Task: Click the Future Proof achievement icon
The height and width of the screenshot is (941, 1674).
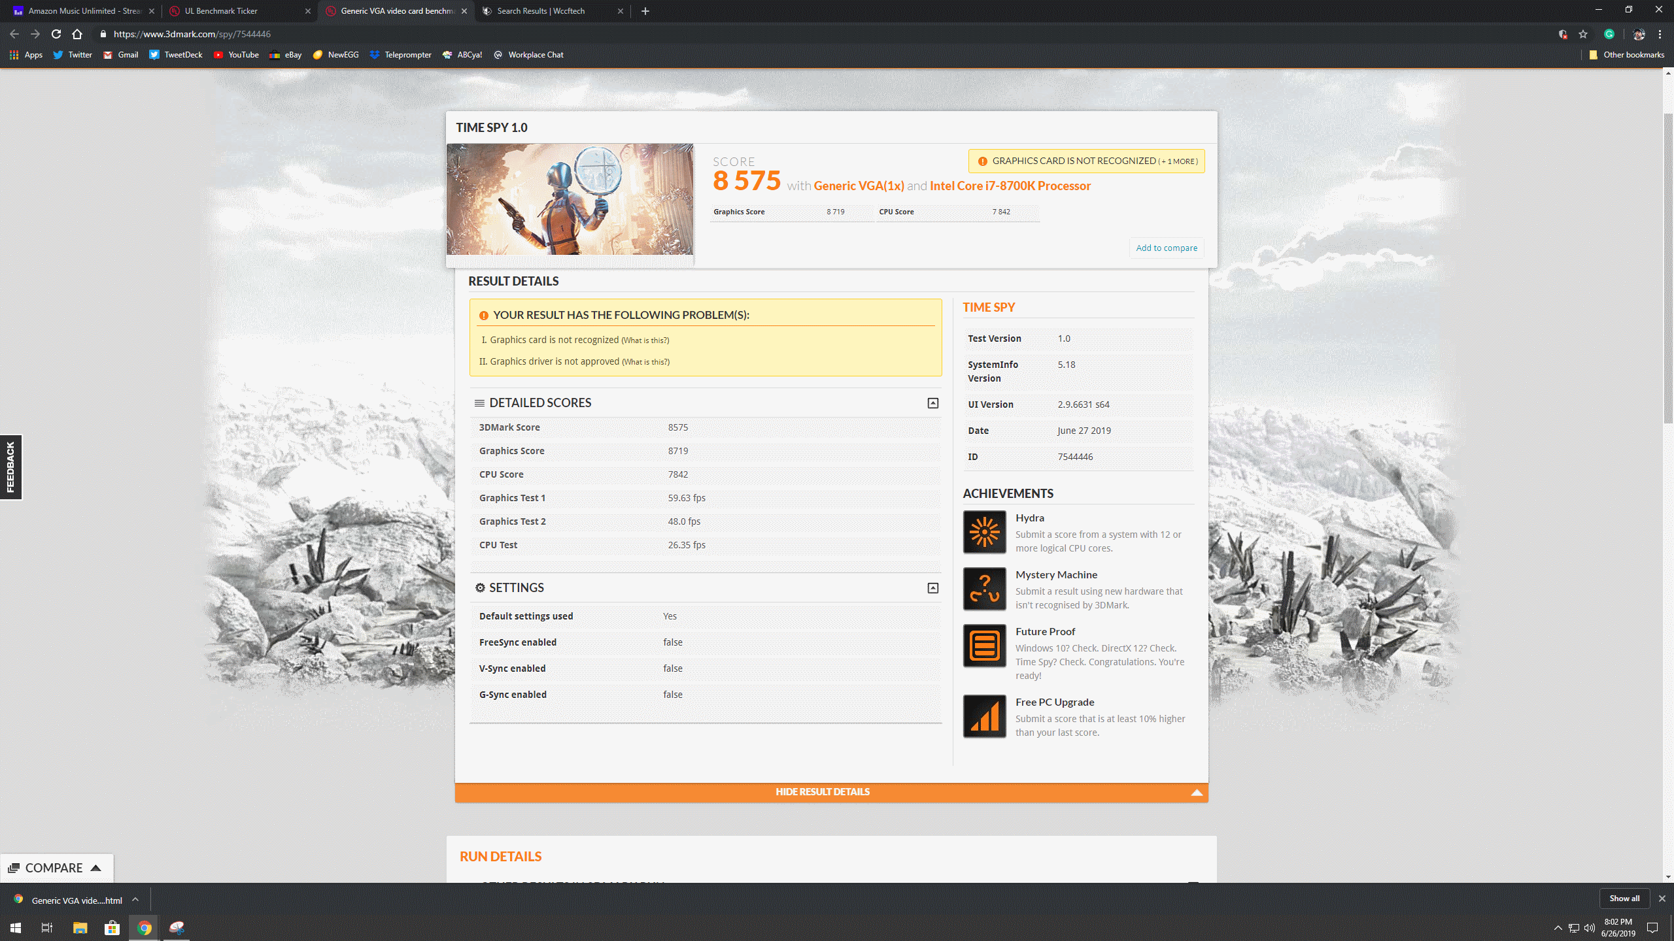Action: 984,646
